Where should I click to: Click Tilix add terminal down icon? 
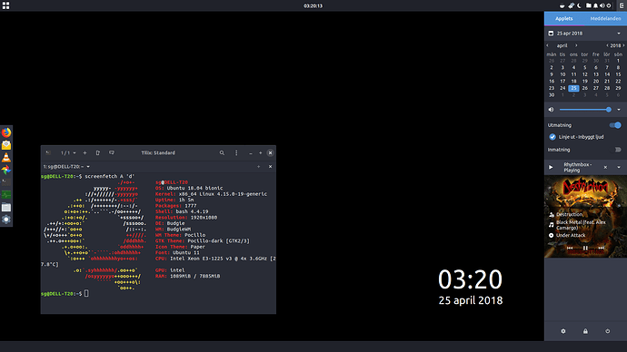coord(112,152)
